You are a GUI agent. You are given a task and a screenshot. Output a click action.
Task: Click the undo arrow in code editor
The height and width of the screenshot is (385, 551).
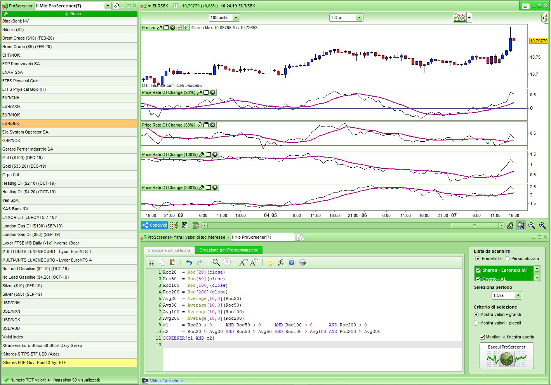pos(189,263)
